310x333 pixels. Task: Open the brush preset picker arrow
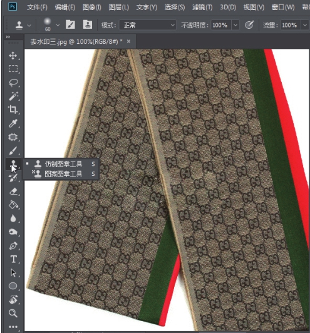[x=58, y=25]
